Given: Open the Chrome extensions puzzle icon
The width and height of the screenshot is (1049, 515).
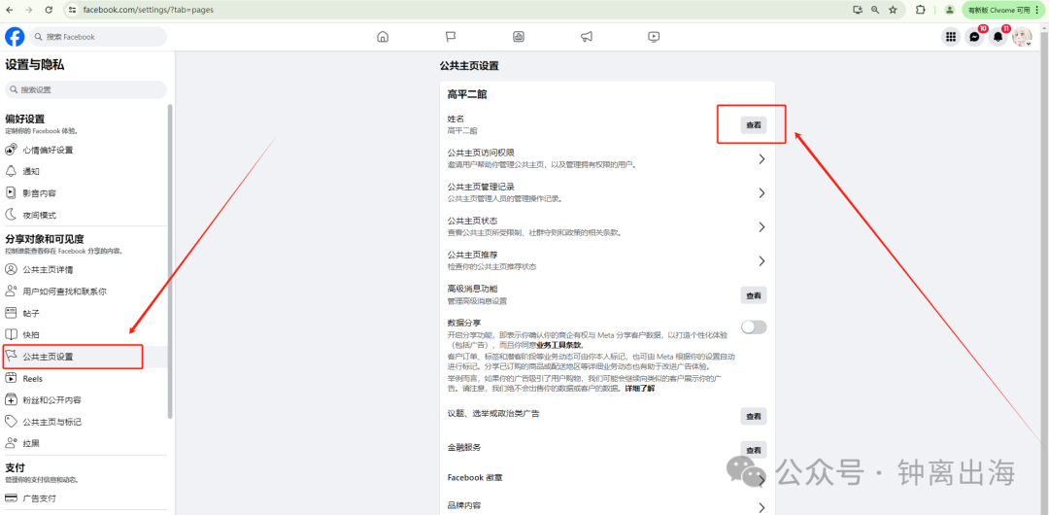Looking at the screenshot, I should click(921, 10).
